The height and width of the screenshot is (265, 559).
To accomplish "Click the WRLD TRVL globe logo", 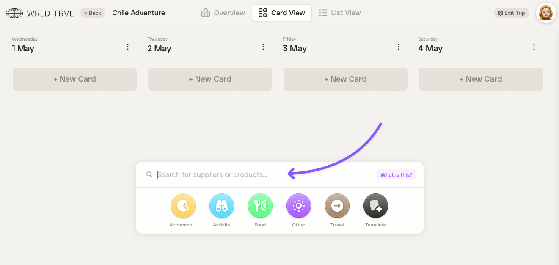I will (14, 13).
